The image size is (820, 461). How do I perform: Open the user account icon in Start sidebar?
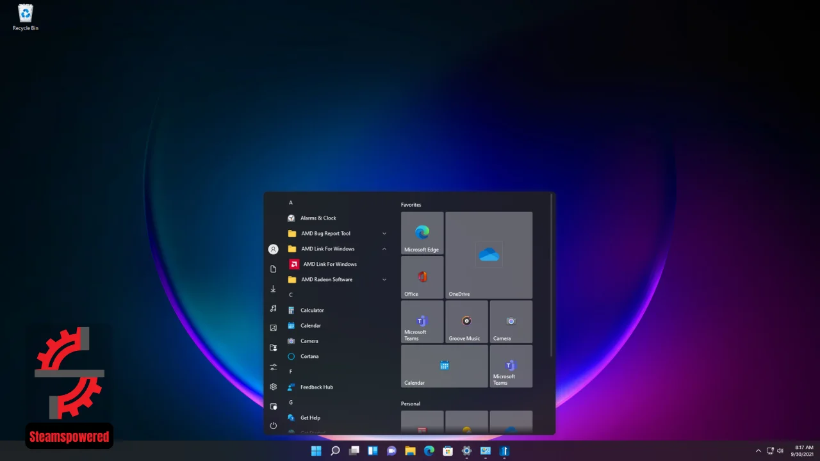click(274, 249)
